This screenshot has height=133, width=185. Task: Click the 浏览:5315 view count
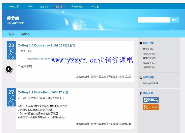126,124
